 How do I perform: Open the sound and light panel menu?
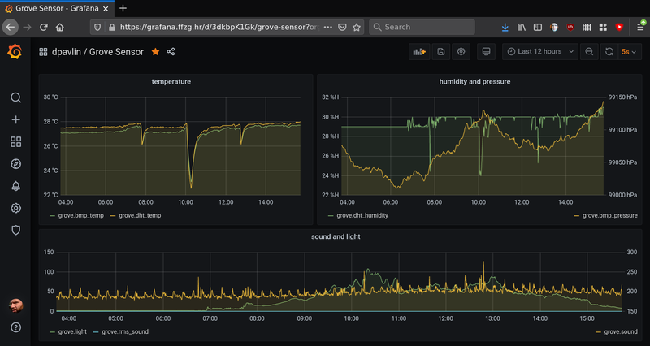point(336,236)
